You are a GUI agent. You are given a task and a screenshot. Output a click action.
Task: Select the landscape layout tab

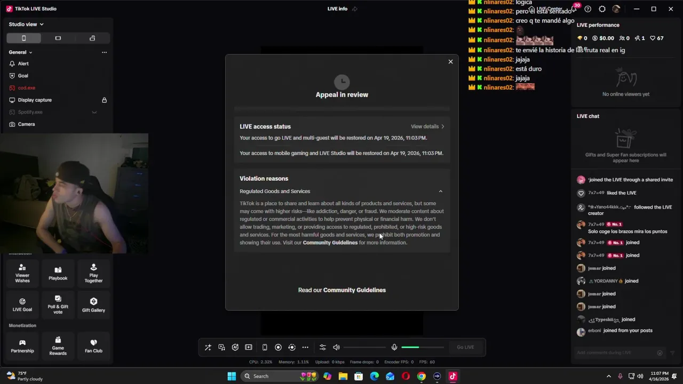(x=58, y=38)
